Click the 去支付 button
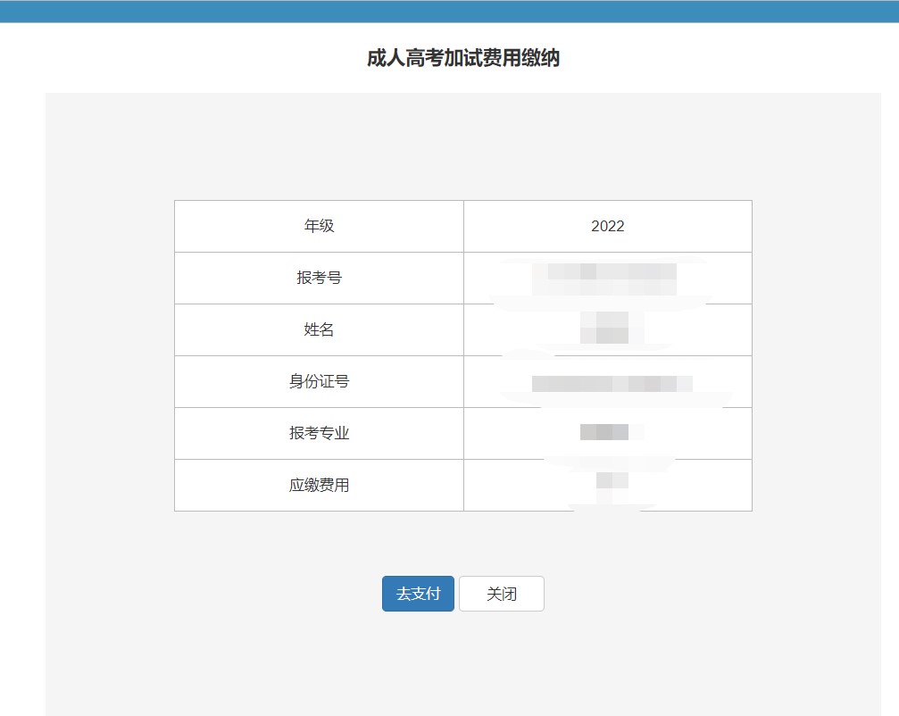 click(418, 594)
